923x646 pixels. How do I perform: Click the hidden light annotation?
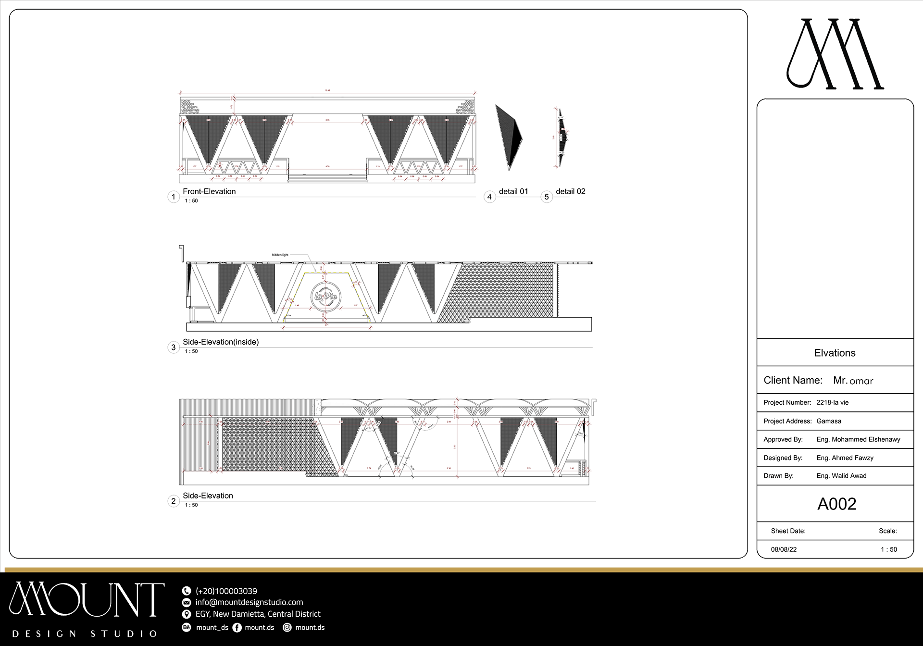point(280,255)
